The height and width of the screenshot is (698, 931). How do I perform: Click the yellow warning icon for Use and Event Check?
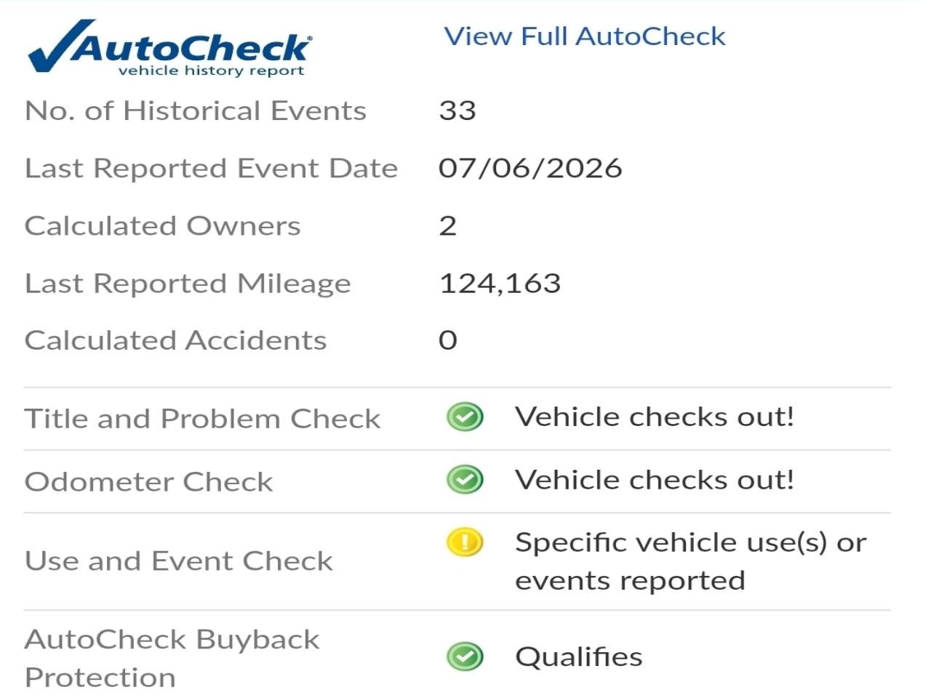coord(465,542)
